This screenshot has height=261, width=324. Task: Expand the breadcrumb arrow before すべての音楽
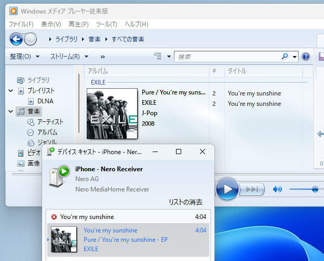(x=106, y=39)
